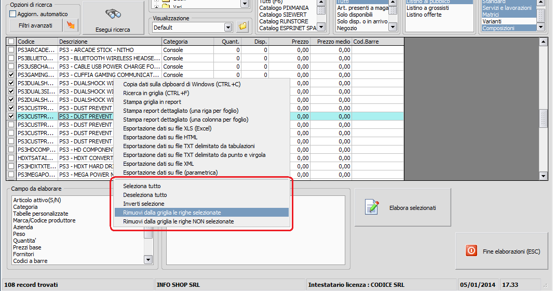Sort by the Cod.Barre column header

click(377, 42)
